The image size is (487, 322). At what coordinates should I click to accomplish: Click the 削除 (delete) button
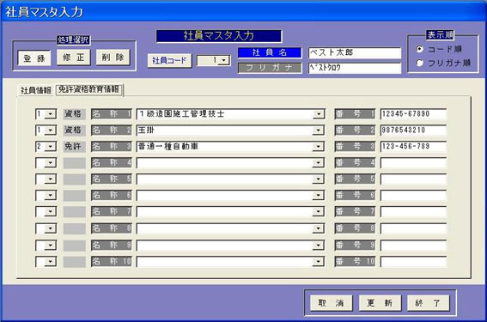113,58
